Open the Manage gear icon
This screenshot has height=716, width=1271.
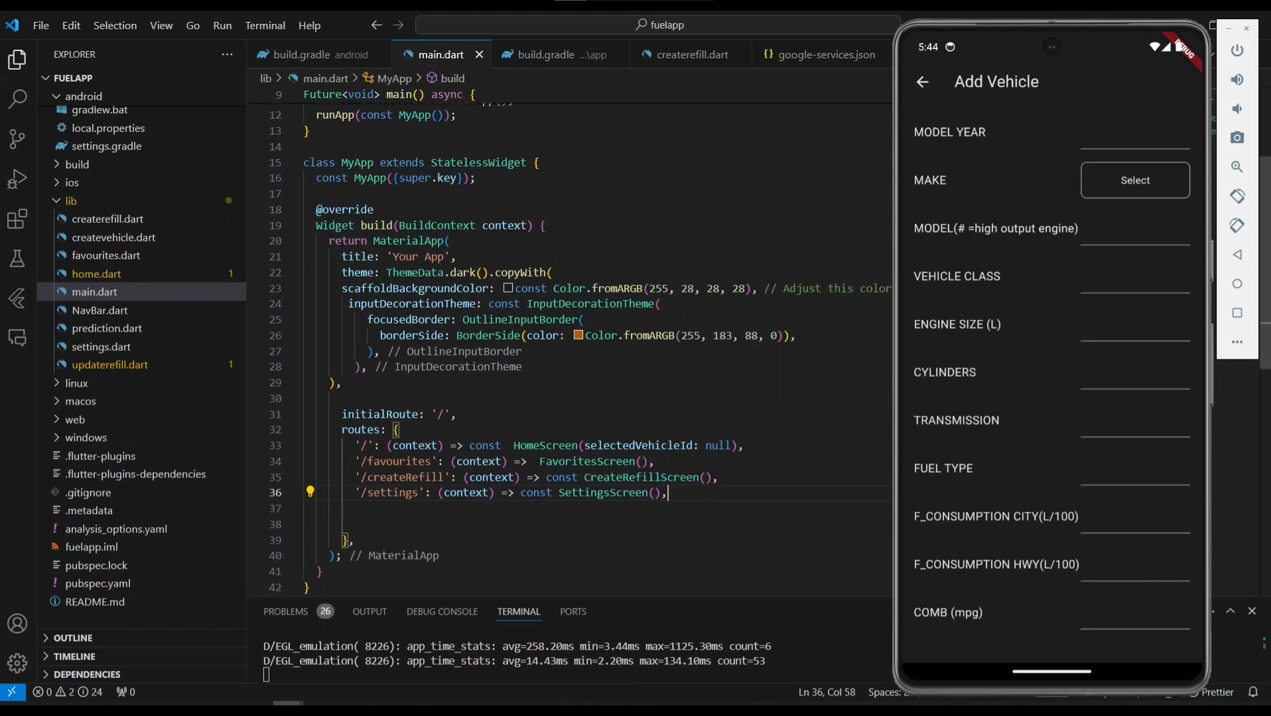[17, 662]
